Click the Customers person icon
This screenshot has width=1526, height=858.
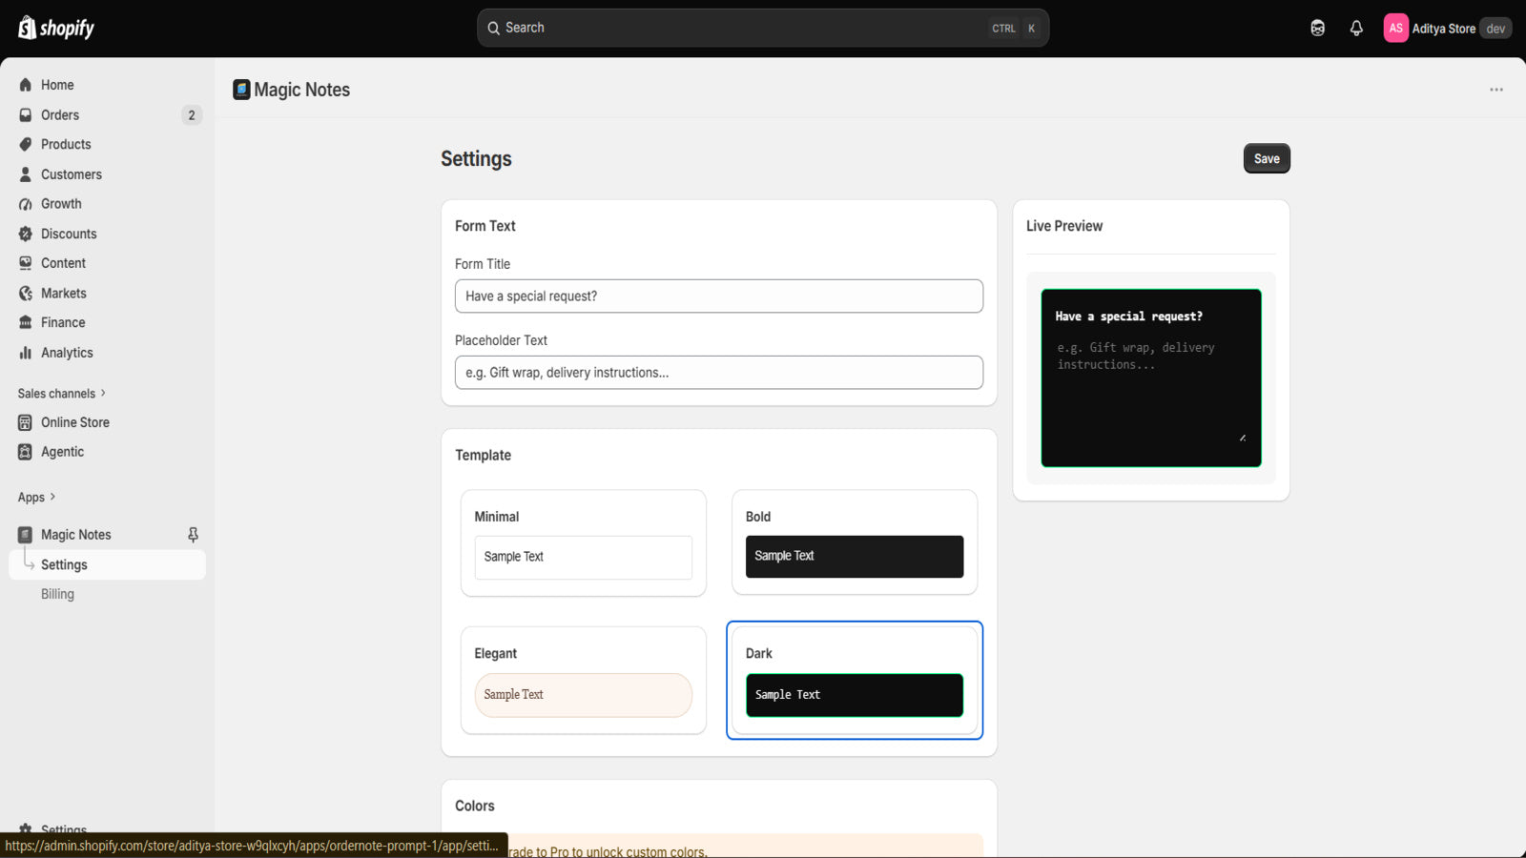click(x=26, y=174)
